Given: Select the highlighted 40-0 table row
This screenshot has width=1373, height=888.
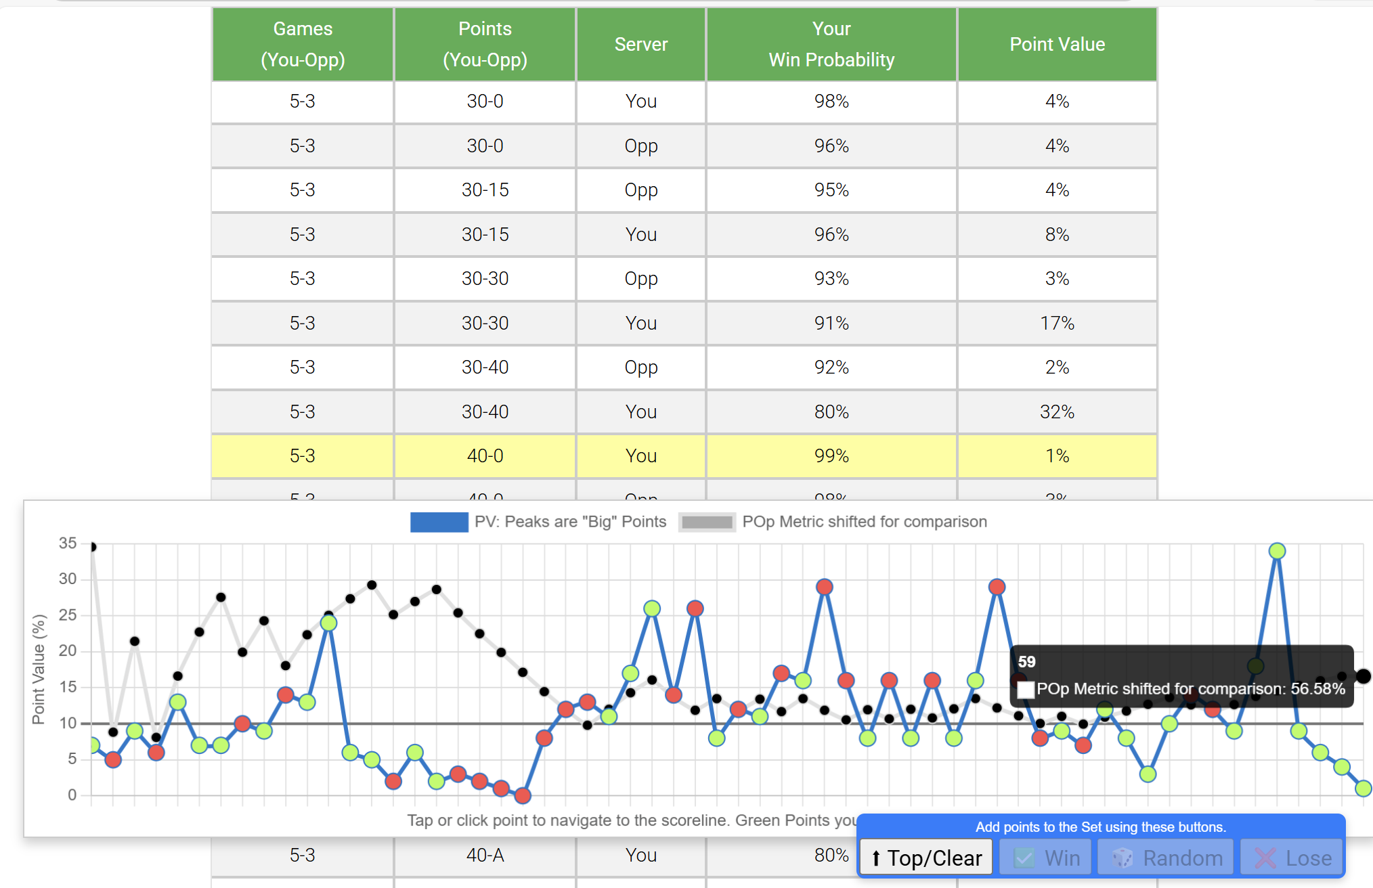Looking at the screenshot, I should pyautogui.click(x=684, y=456).
